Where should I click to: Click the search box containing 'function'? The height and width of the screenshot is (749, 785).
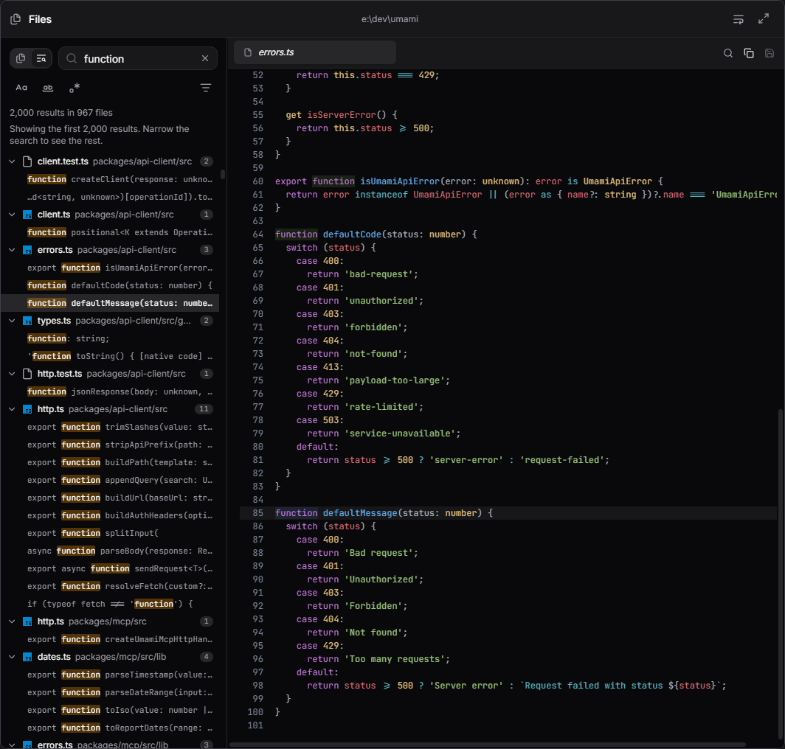point(138,58)
